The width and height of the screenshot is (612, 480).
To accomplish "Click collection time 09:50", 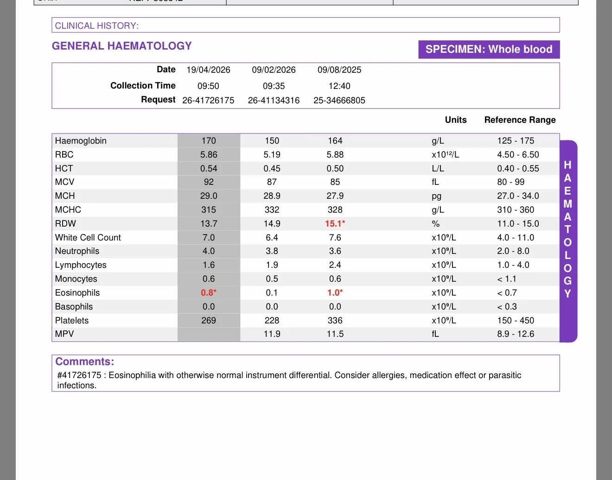I will pyautogui.click(x=209, y=86).
